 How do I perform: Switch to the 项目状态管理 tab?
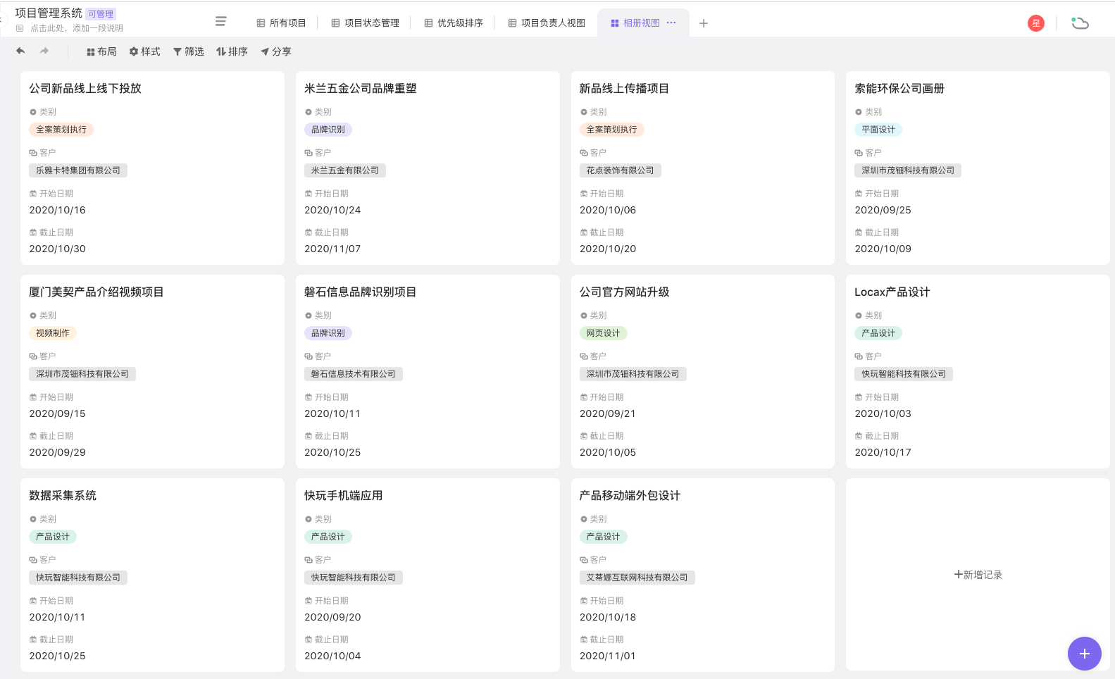point(365,23)
